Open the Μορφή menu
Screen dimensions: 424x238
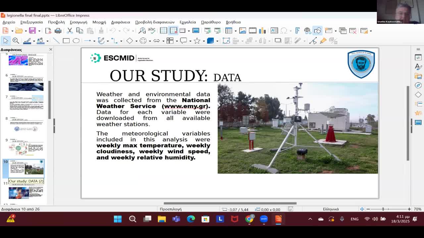coord(99,22)
